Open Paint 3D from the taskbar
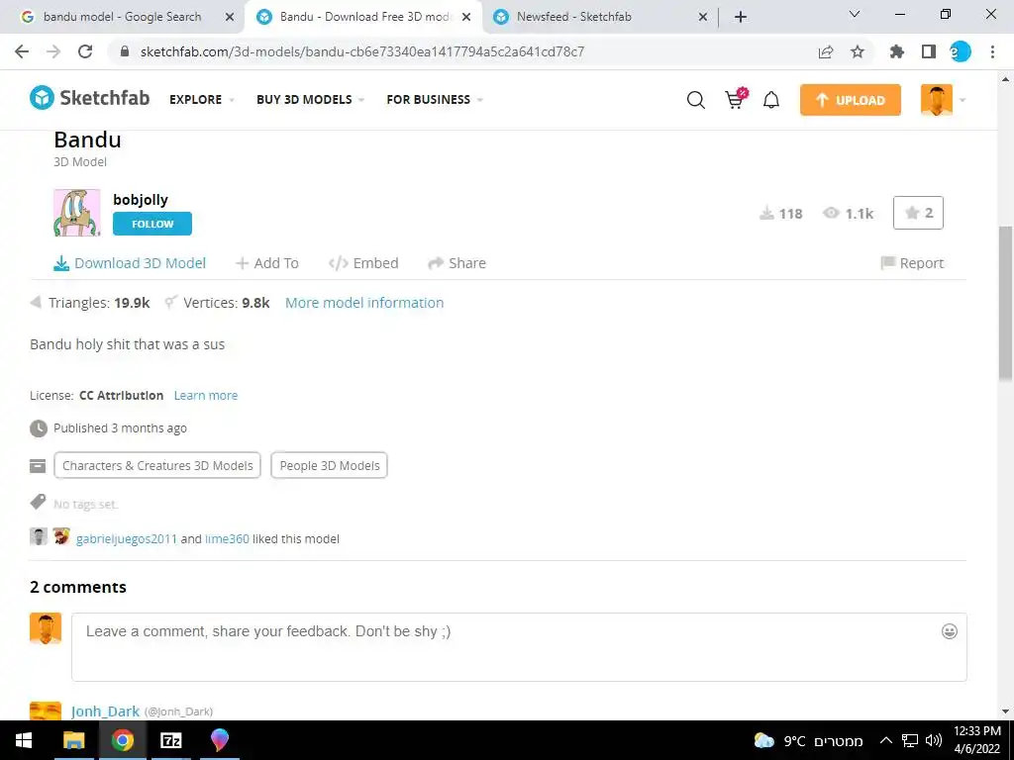 (219, 740)
